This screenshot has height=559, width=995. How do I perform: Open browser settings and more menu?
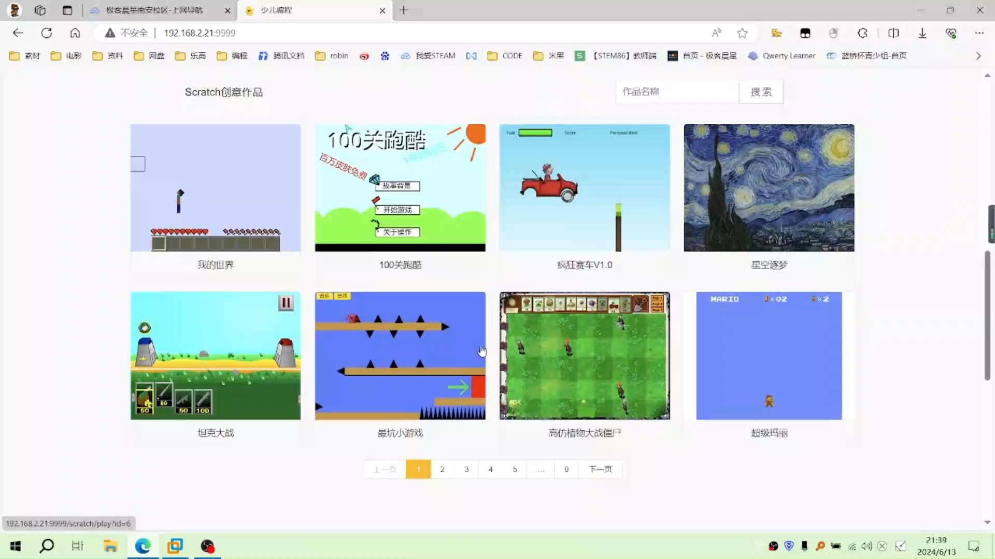click(x=979, y=33)
